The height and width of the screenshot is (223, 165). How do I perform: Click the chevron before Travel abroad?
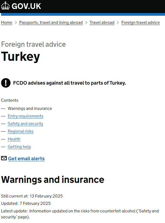pos(86,23)
